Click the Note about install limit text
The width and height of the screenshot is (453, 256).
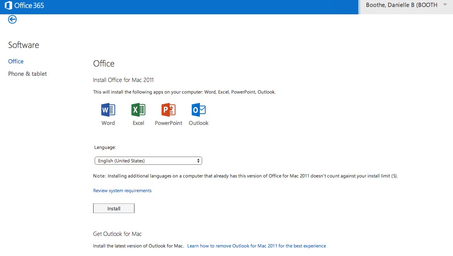click(x=245, y=176)
